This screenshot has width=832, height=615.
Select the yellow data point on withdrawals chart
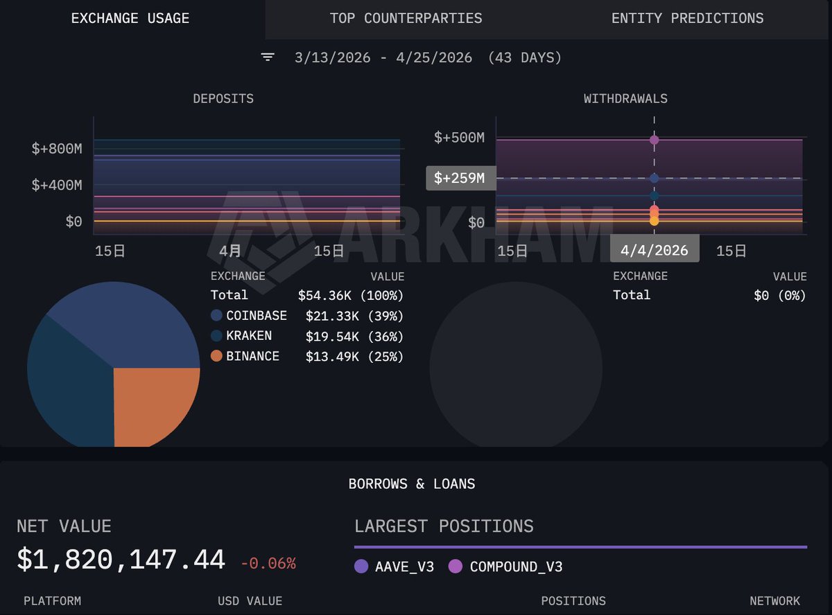click(654, 221)
